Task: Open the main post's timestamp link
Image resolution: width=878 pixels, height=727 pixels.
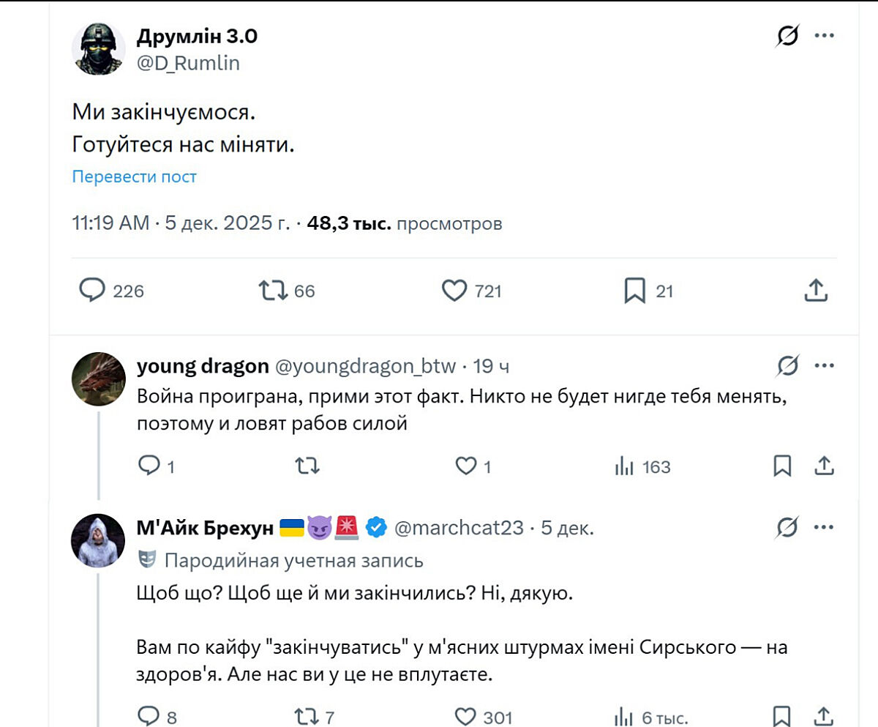Action: (x=180, y=223)
